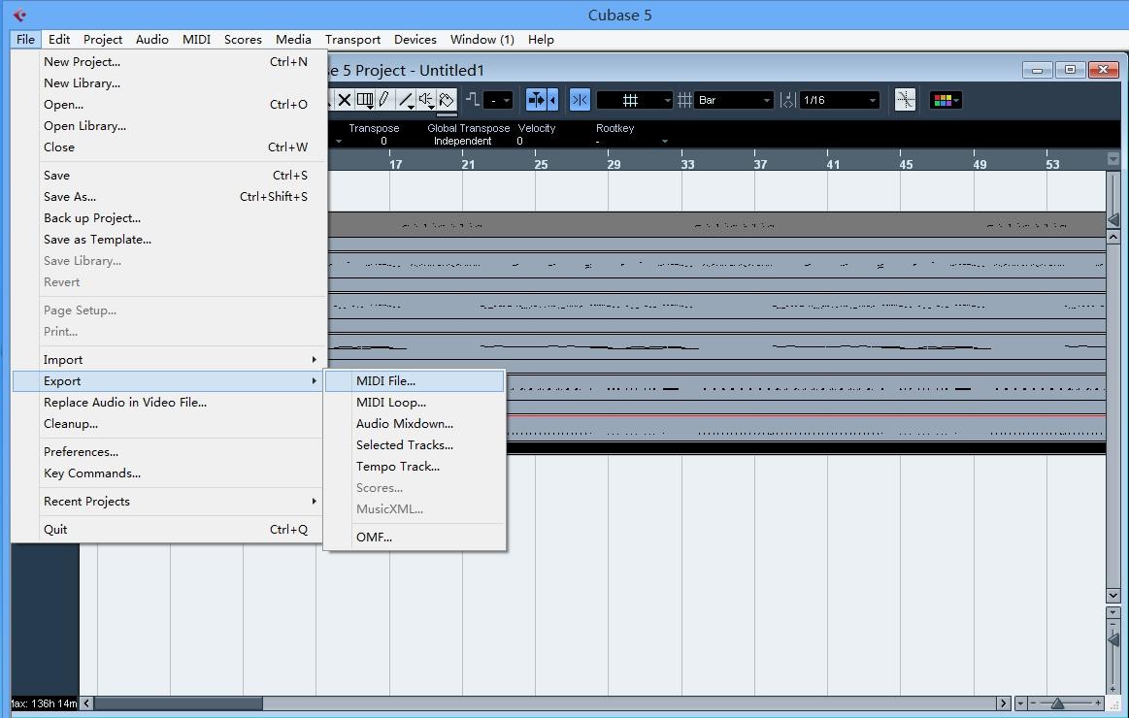1129x718 pixels.
Task: Open the Audio menu
Action: (x=152, y=40)
